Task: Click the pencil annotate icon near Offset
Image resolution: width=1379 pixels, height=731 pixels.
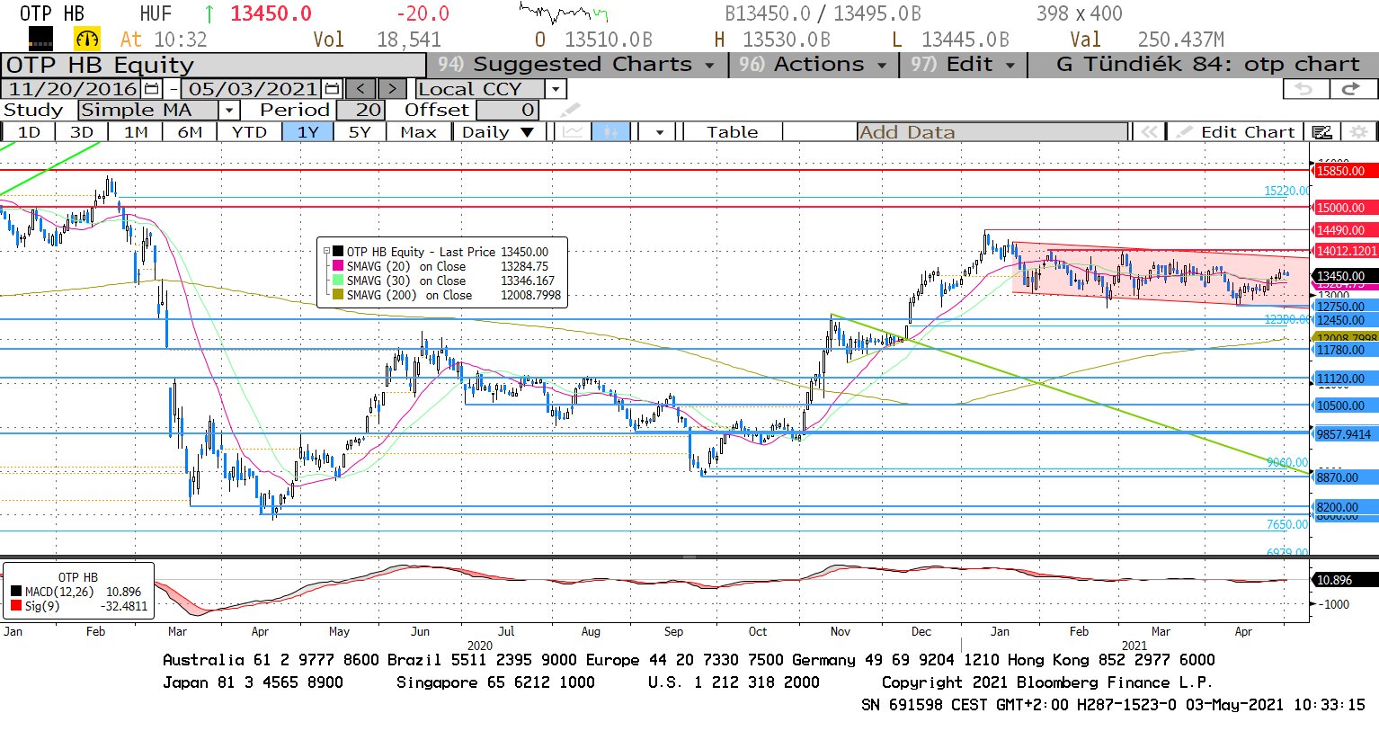Action: (x=570, y=111)
